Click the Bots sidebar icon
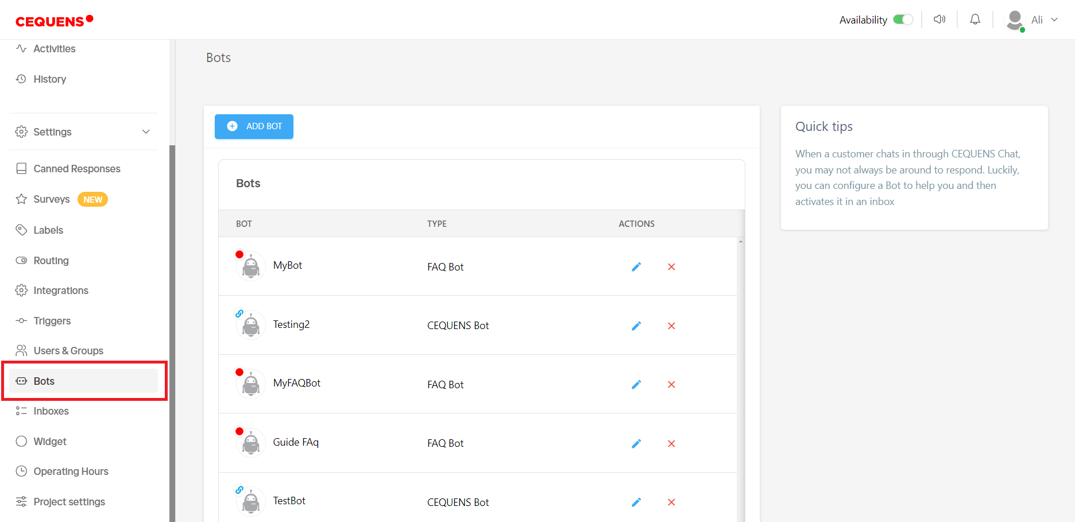The height and width of the screenshot is (522, 1075). pos(21,381)
